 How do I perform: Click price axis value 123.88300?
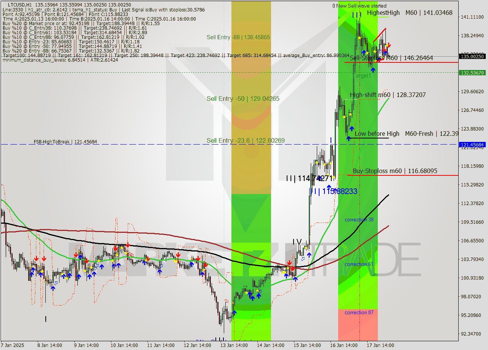(x=473, y=129)
